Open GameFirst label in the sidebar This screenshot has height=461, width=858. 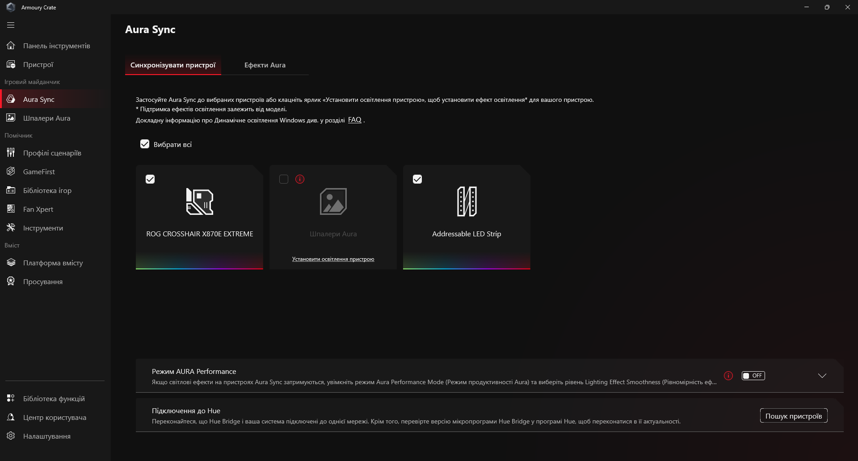[x=39, y=172]
